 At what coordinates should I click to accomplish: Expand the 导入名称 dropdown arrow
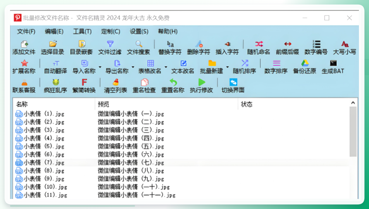pos(100,67)
